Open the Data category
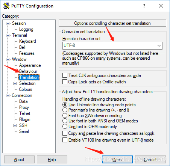This screenshot has width=170, height=166. tap(23, 101)
